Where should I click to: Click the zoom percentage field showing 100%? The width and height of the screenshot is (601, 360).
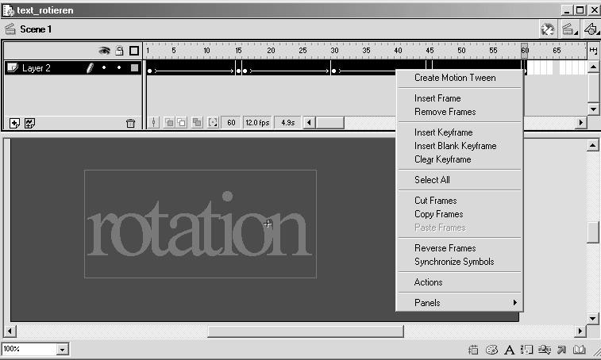click(29, 349)
